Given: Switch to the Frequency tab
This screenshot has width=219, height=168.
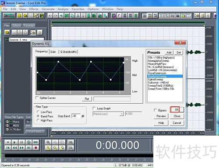Looking at the screenshot, I should point(42,51).
